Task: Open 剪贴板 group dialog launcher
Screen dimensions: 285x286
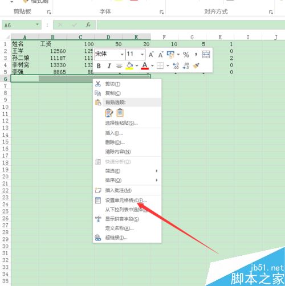Action: (49, 12)
